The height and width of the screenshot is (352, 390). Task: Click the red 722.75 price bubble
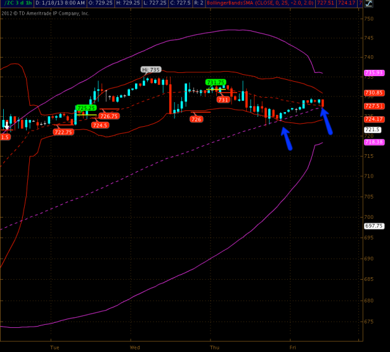tap(63, 132)
